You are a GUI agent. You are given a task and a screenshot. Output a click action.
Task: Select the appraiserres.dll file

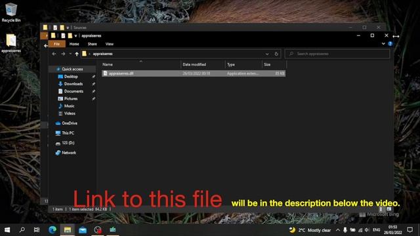[194, 73]
